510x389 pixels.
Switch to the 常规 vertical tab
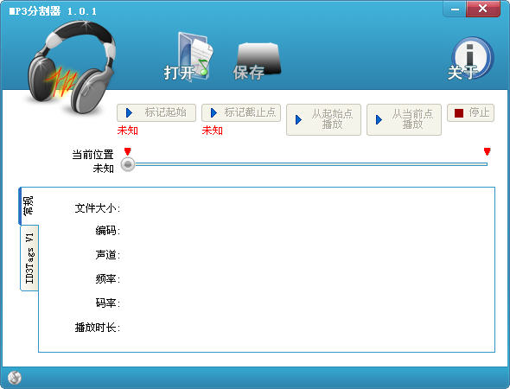(x=29, y=206)
